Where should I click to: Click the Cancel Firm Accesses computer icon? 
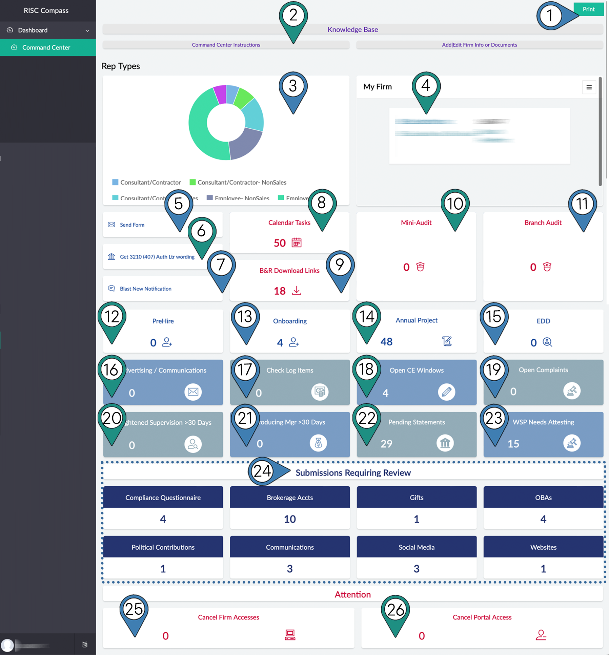pyautogui.click(x=290, y=635)
